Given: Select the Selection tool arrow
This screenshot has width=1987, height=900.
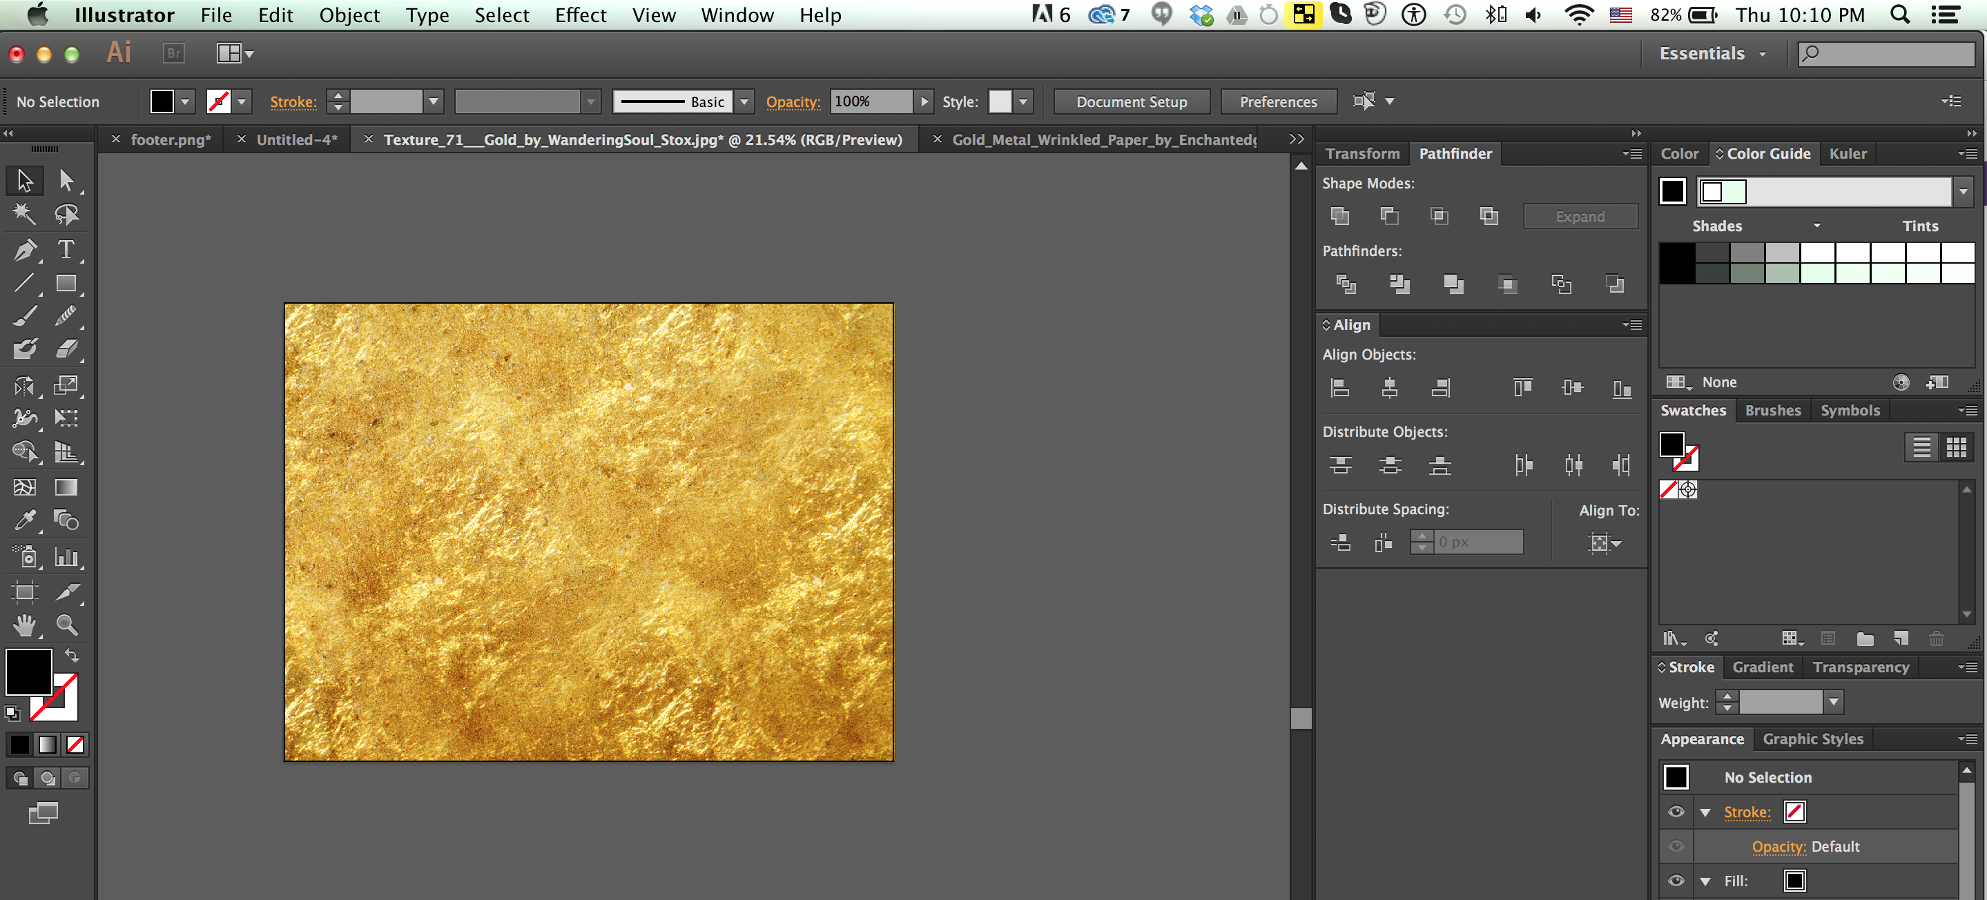Looking at the screenshot, I should point(25,180).
